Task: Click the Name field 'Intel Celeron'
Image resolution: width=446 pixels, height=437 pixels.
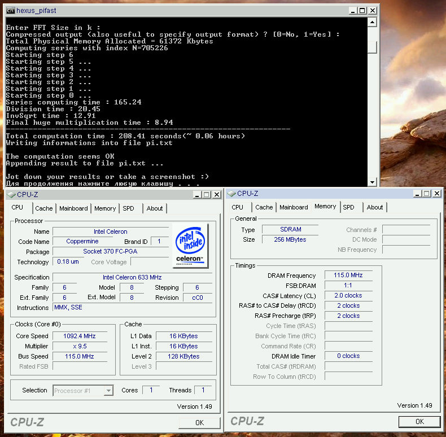Action: pyautogui.click(x=111, y=231)
